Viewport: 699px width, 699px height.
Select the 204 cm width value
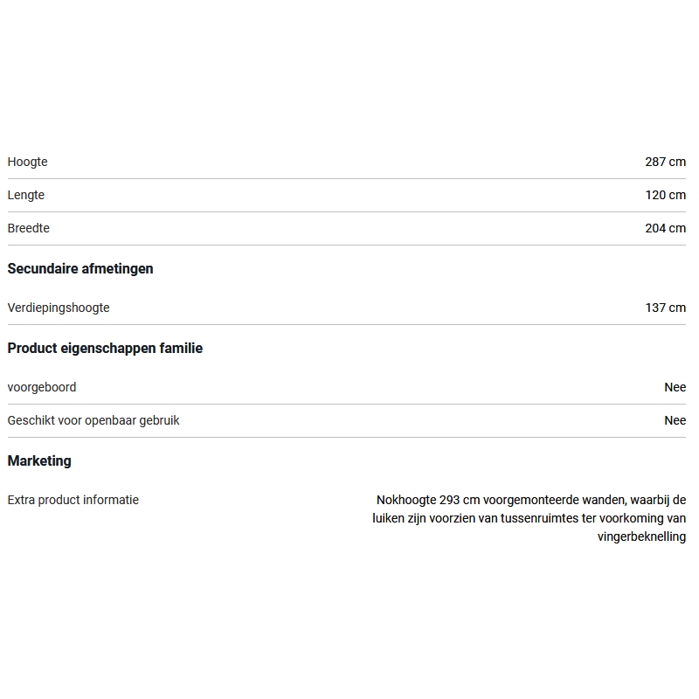click(665, 228)
